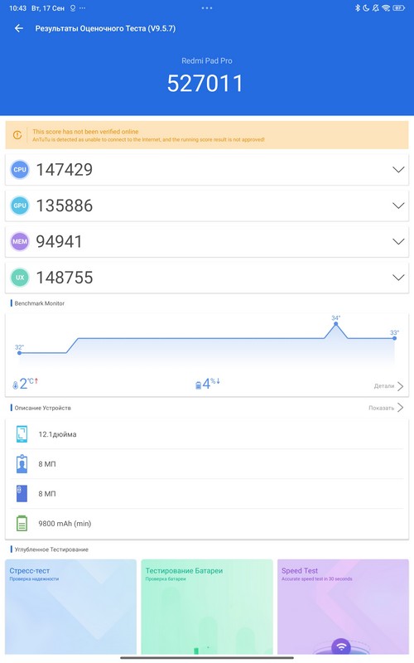Viewport: 414px width, 663px height.
Task: Open Детали for the benchmark monitor
Action: [388, 386]
